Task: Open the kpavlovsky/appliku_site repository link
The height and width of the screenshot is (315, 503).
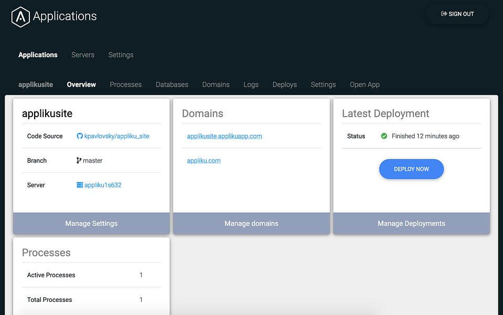Action: (x=116, y=136)
